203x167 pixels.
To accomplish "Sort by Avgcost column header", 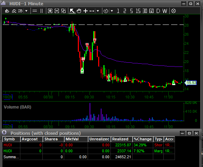I will [x=32, y=139].
